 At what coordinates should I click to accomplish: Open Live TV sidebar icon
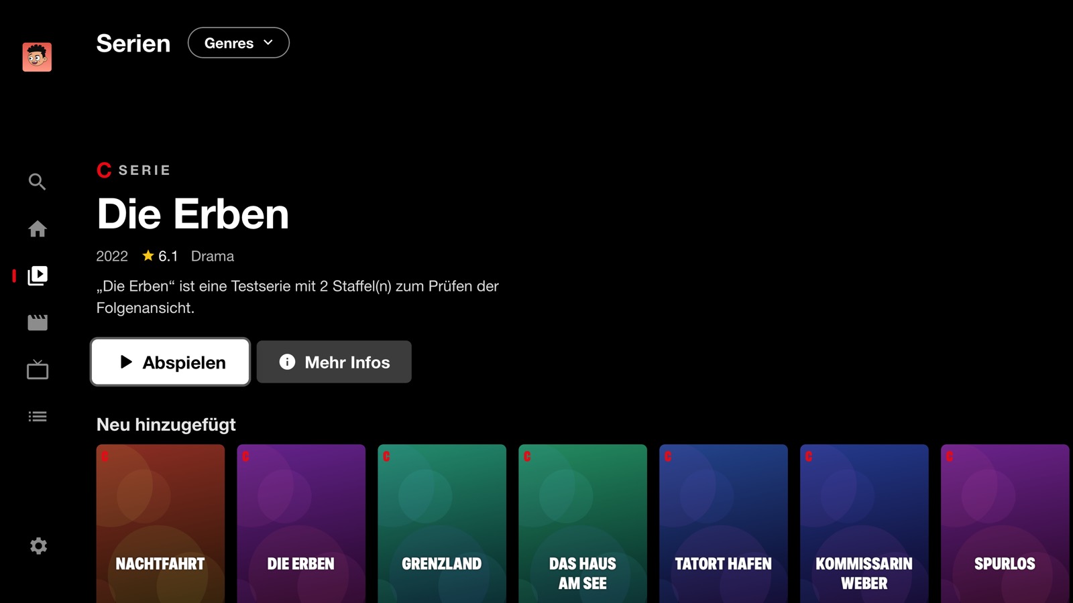38,369
